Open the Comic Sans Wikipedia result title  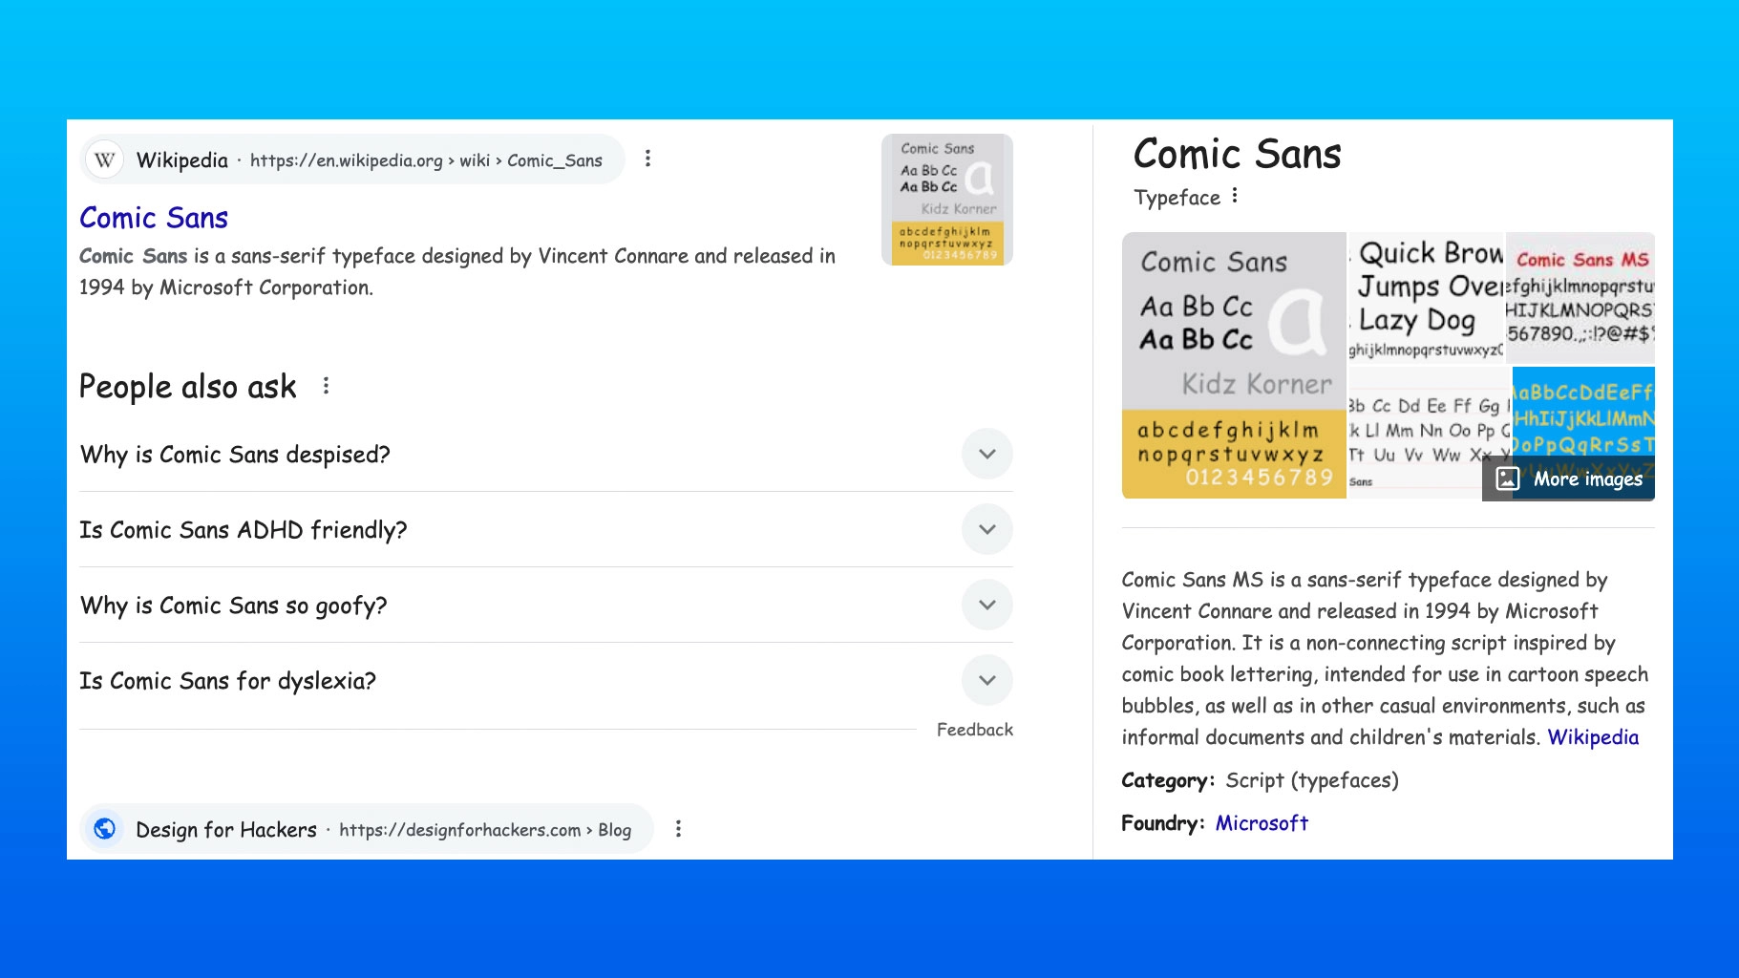154,218
